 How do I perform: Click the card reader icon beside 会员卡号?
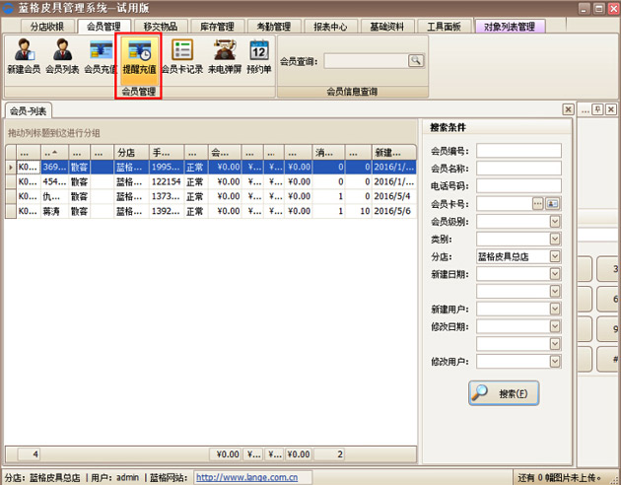tap(553, 203)
